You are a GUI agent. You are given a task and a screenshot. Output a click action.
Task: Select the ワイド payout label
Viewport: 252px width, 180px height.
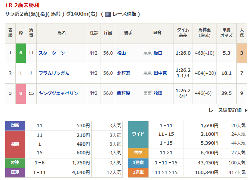138,134
